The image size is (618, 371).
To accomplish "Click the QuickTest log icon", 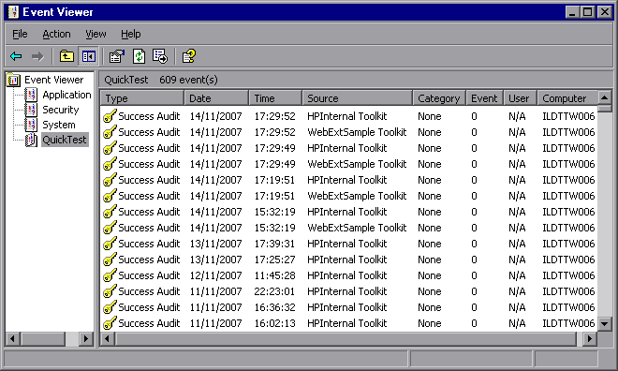I will click(31, 140).
